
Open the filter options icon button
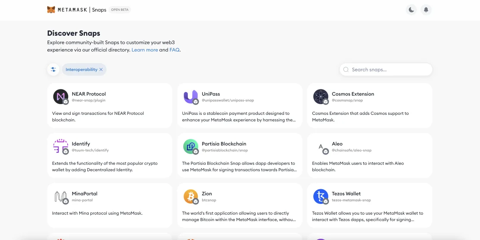53,69
